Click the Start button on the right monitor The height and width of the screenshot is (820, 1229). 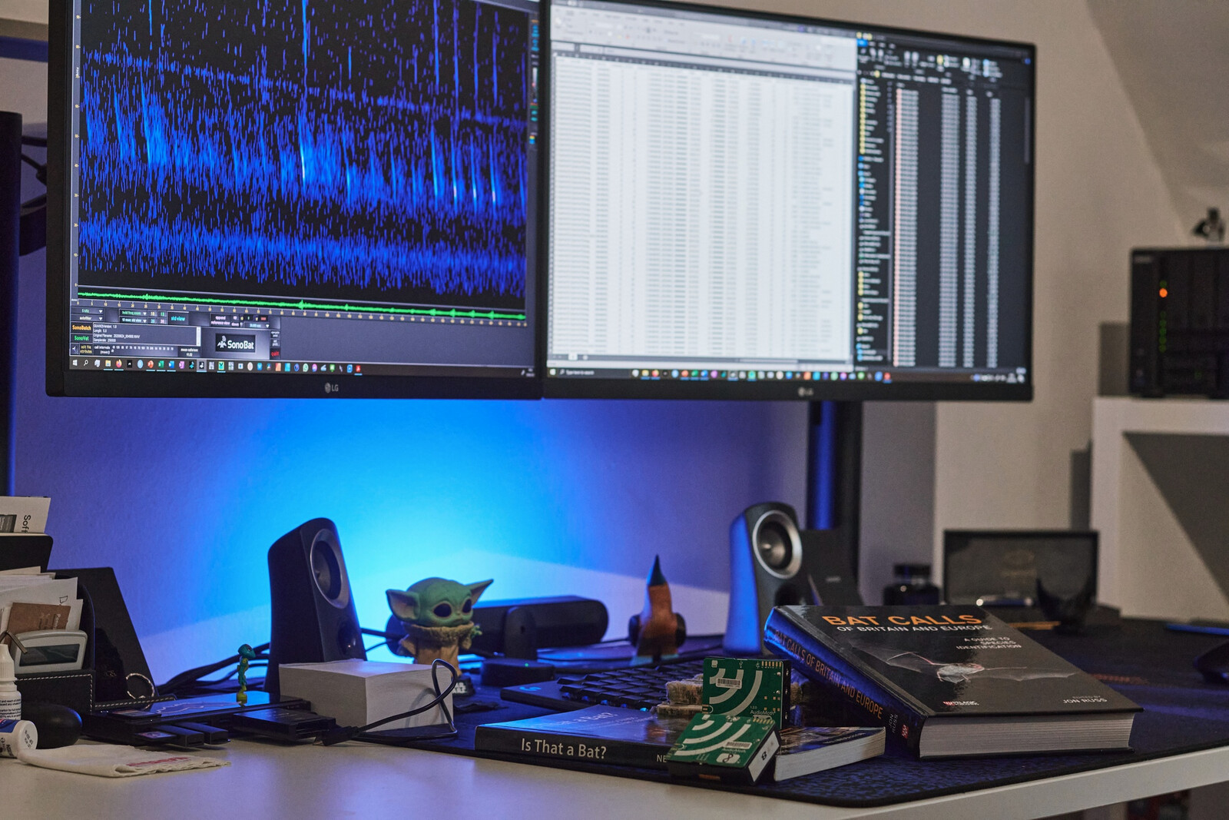(x=552, y=372)
